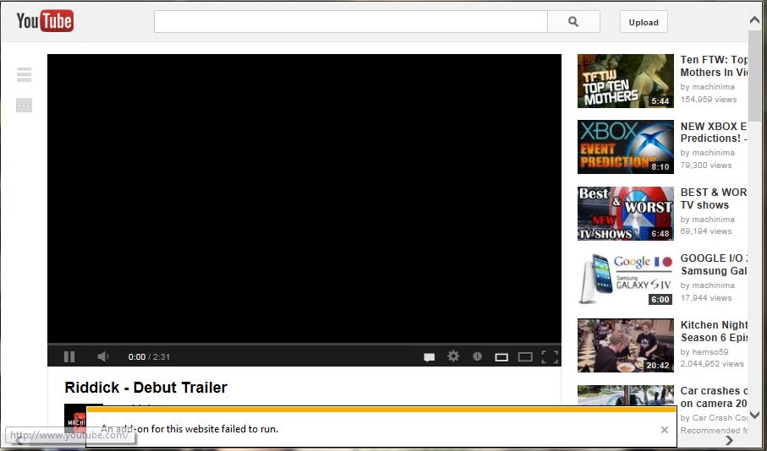Click the Upload button
This screenshot has height=451, width=767.
(644, 22)
